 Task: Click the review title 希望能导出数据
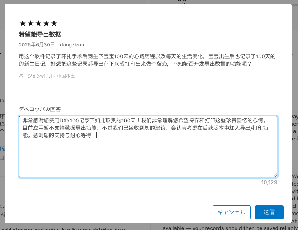40,34
